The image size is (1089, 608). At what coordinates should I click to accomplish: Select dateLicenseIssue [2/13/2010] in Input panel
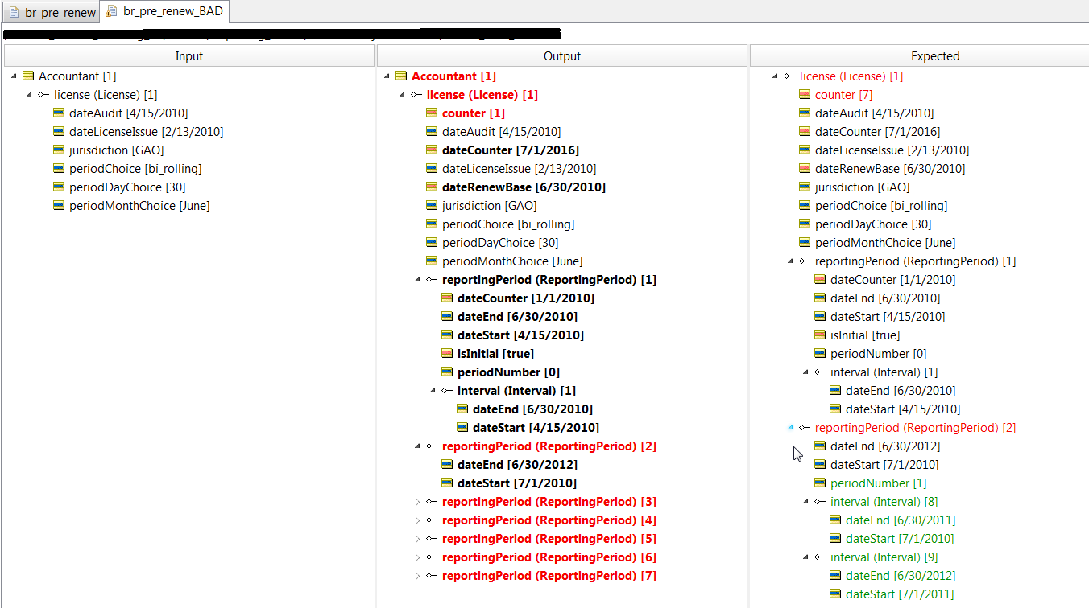[147, 132]
